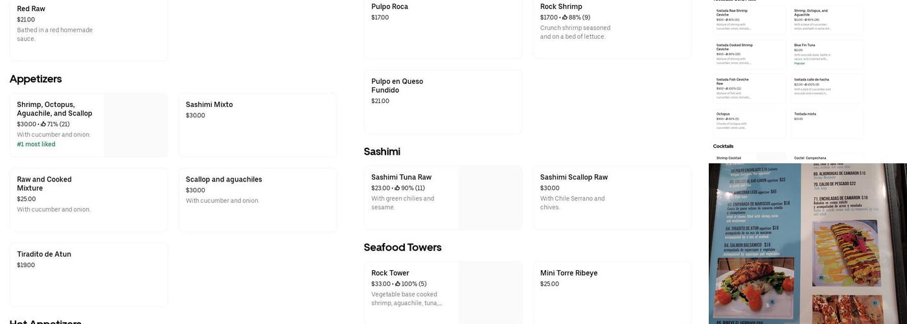Open Sashimi Scallop Raw card

[612, 198]
